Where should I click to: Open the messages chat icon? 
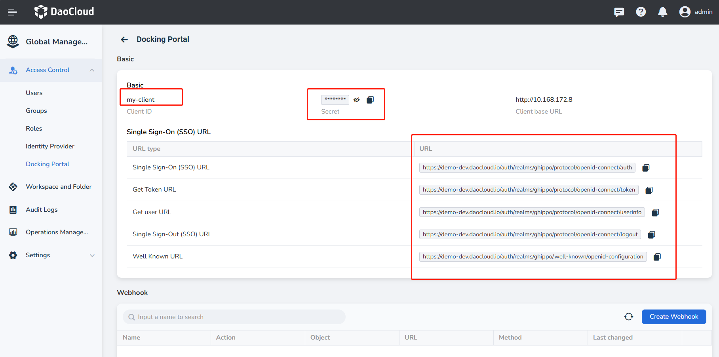[619, 12]
